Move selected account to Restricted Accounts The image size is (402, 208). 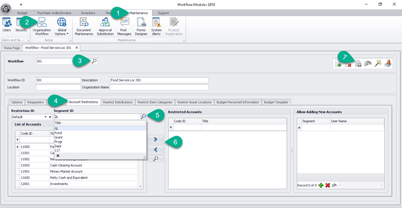[x=155, y=139]
